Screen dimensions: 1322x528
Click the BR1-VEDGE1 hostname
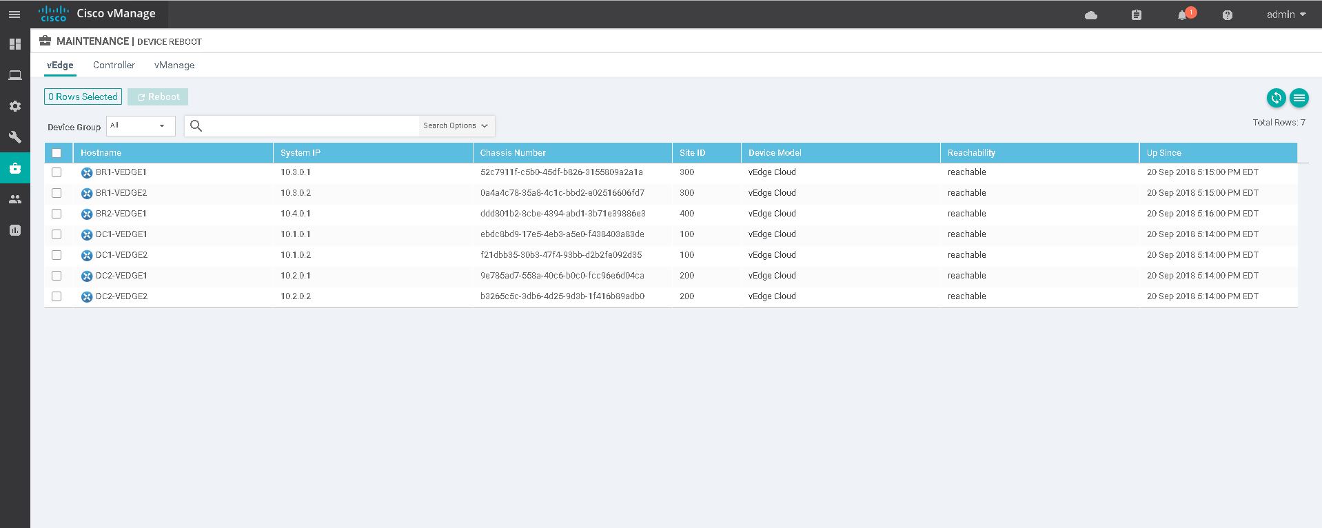(x=121, y=172)
